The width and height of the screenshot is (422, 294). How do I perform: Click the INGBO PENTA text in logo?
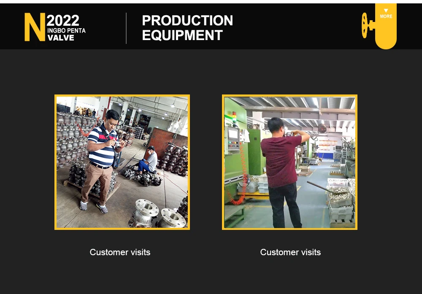pos(67,31)
